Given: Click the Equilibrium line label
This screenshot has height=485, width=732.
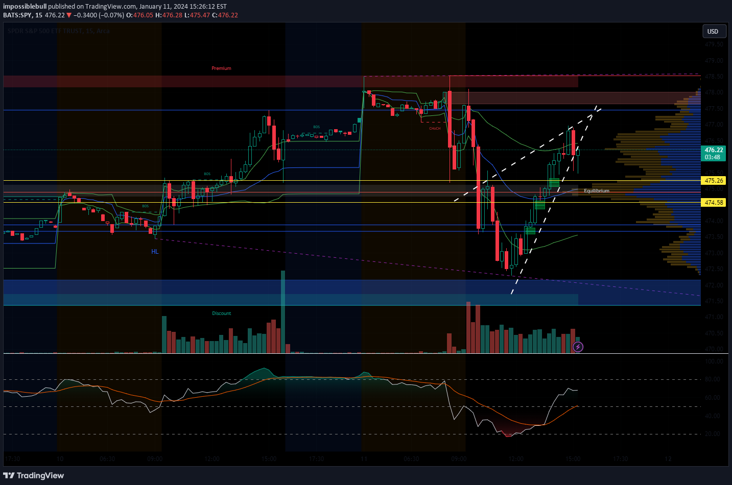Looking at the screenshot, I should pyautogui.click(x=597, y=191).
